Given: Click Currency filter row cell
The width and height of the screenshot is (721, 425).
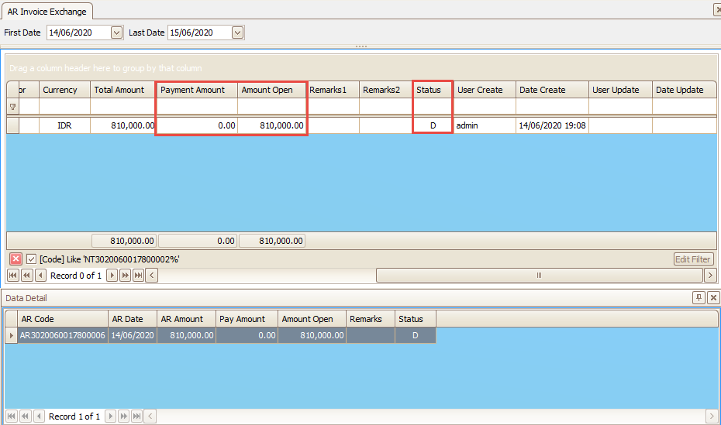Looking at the screenshot, I should (x=65, y=107).
